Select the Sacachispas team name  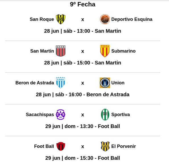(40, 115)
